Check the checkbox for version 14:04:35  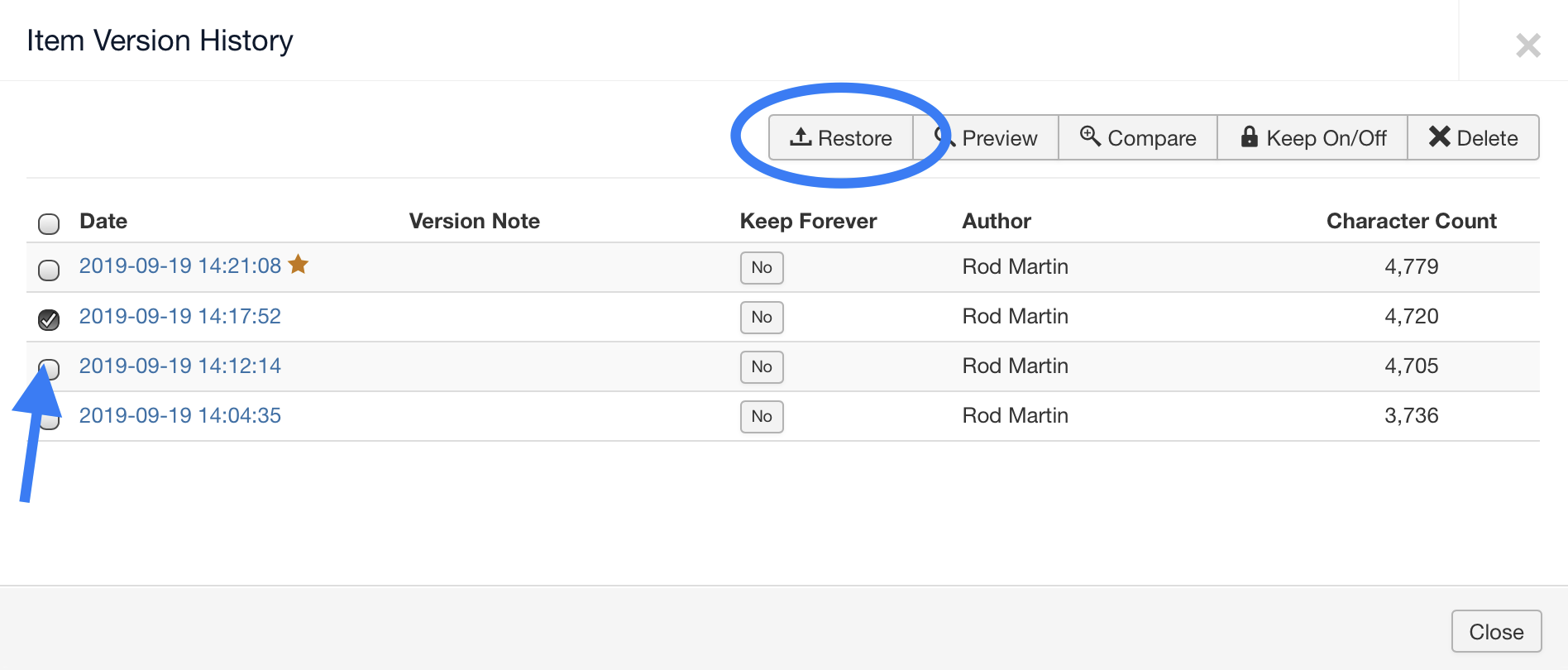(x=49, y=419)
